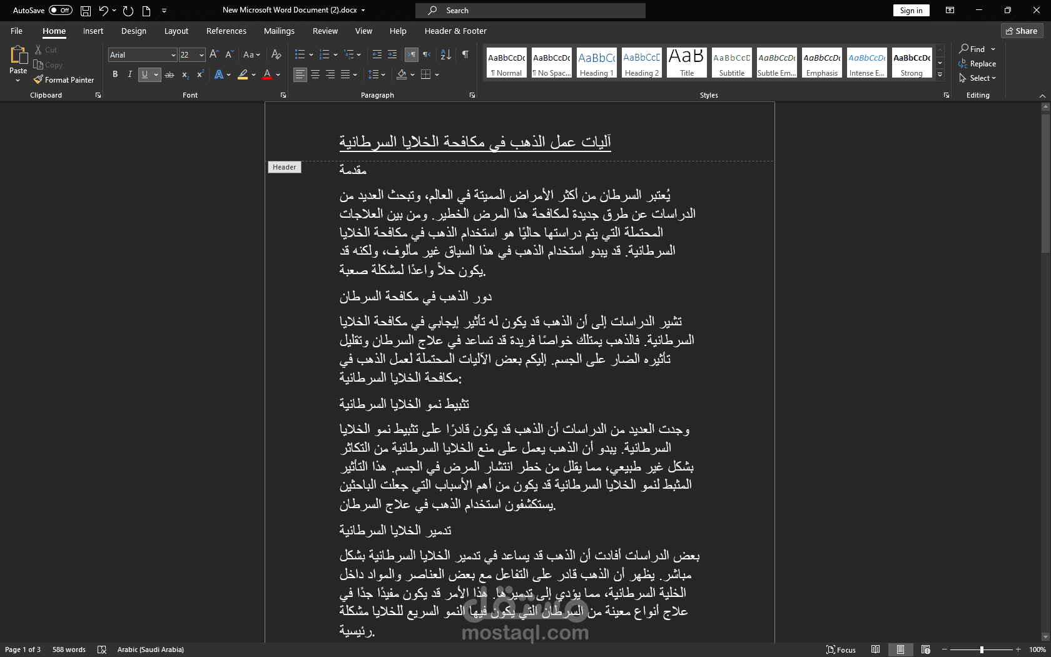Click Format Painter

coord(64,80)
